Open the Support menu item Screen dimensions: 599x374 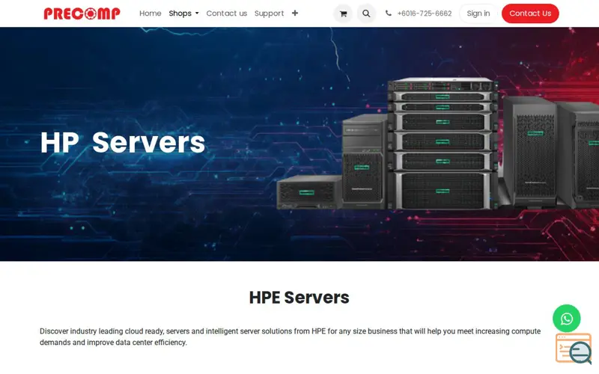pos(269,13)
